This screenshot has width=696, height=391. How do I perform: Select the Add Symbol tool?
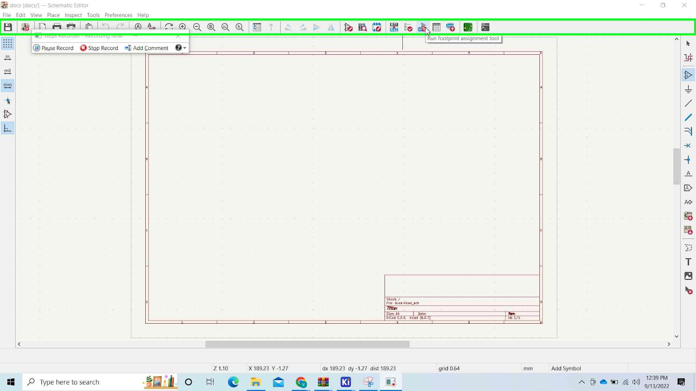coord(688,75)
